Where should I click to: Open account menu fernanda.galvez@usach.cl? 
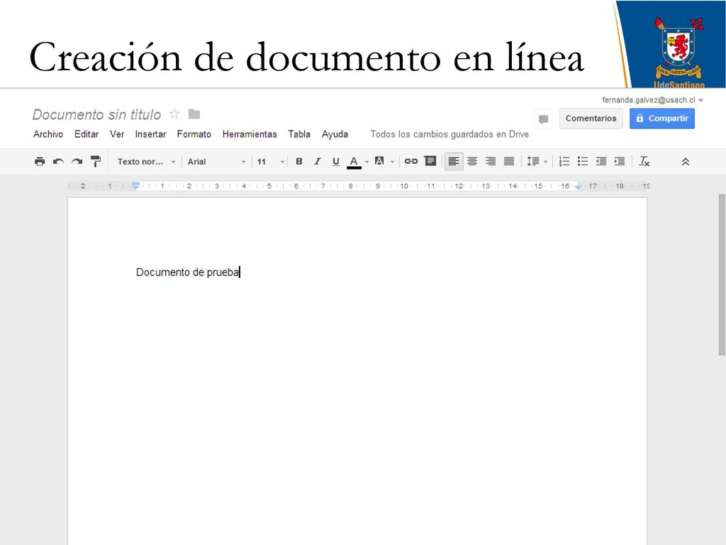click(653, 99)
